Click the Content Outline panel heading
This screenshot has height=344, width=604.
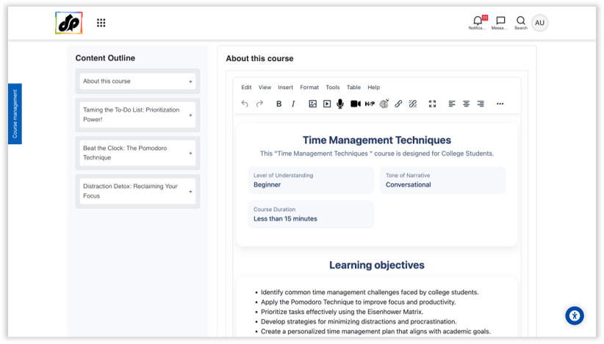[x=105, y=58]
